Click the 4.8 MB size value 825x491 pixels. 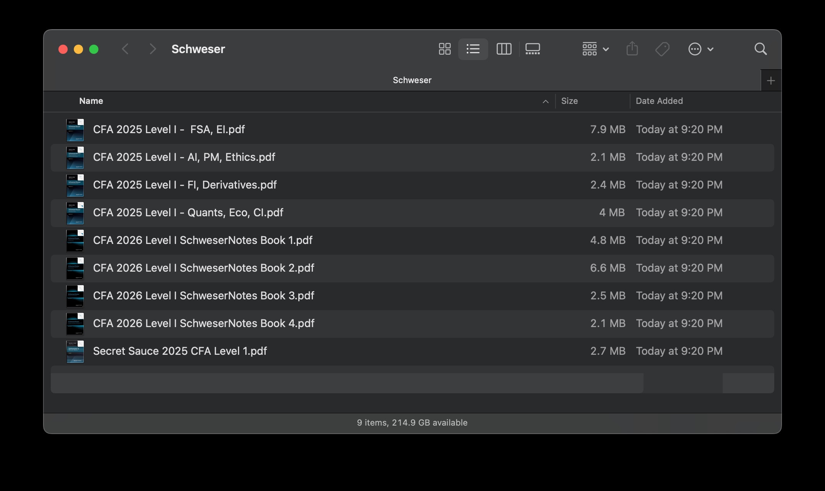(608, 240)
